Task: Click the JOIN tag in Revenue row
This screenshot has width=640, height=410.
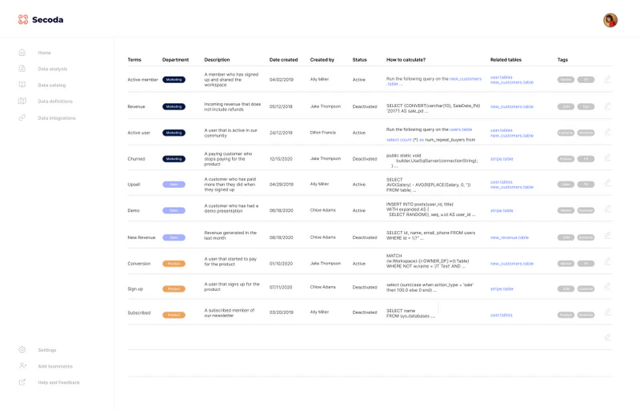Action: coord(566,106)
